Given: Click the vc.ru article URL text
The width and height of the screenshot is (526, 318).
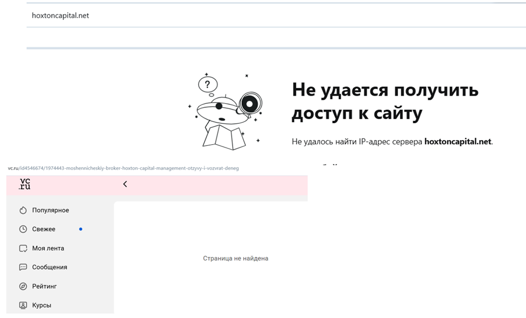Looking at the screenshot, I should pos(123,168).
